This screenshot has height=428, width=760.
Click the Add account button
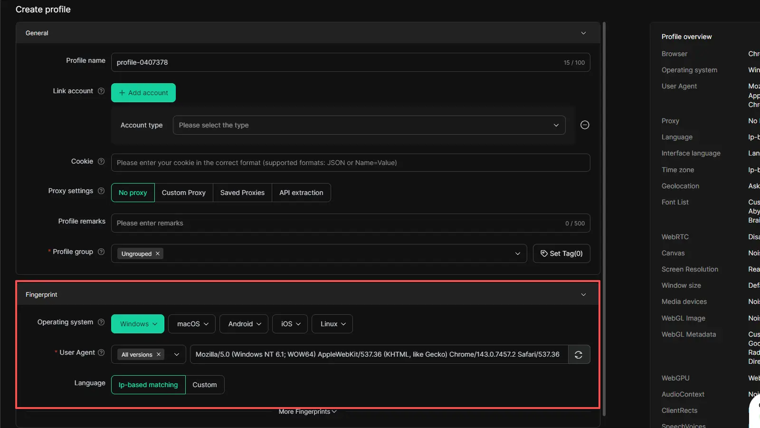coord(143,93)
